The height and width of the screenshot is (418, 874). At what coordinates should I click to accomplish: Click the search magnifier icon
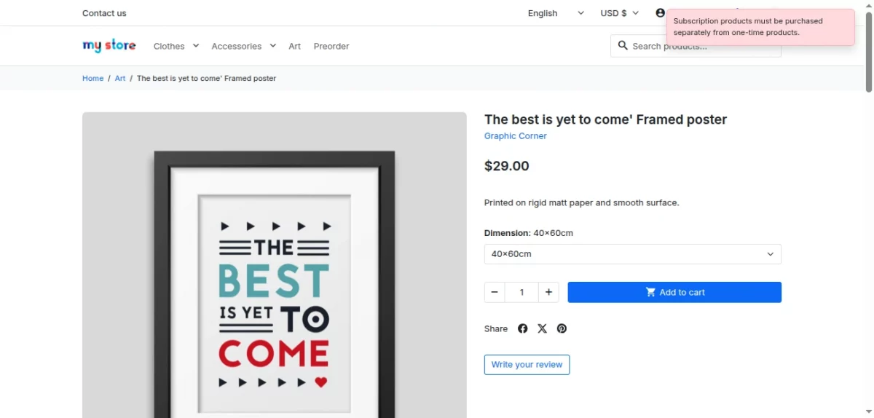[623, 45]
